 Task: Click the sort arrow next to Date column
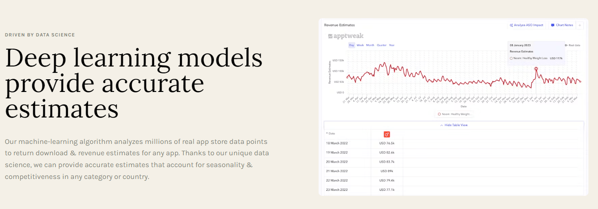[327, 133]
